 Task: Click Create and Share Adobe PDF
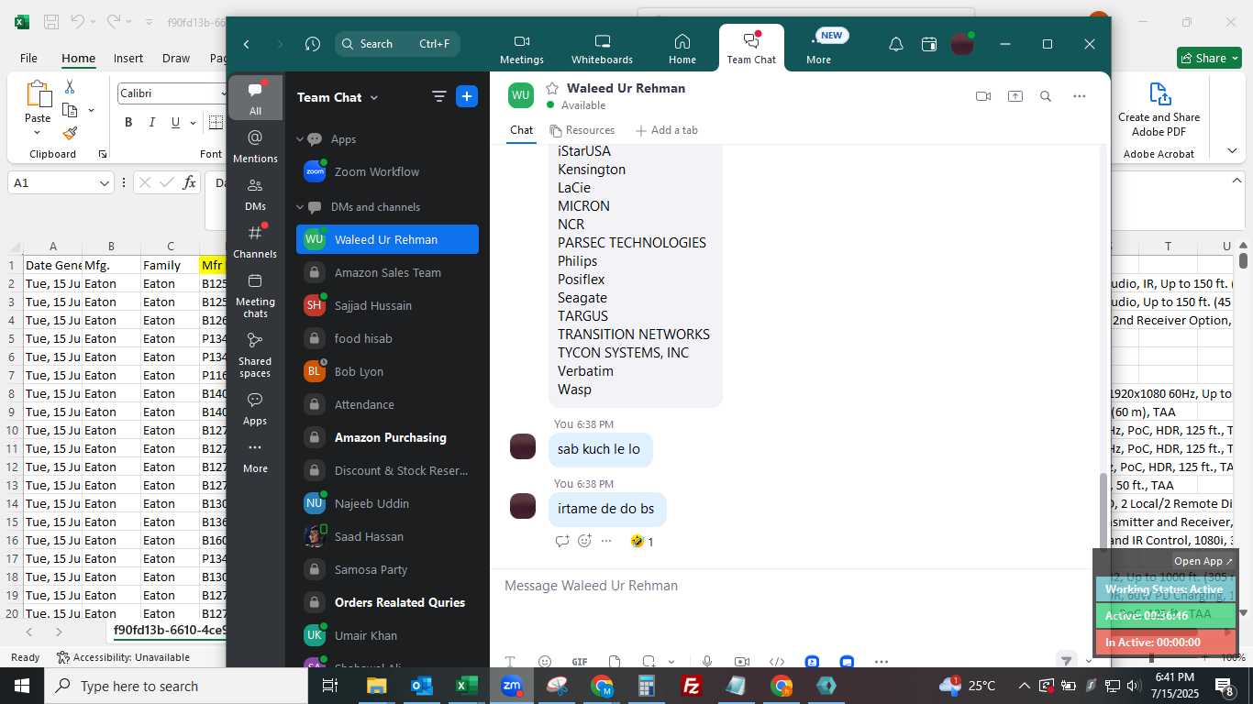1159,110
